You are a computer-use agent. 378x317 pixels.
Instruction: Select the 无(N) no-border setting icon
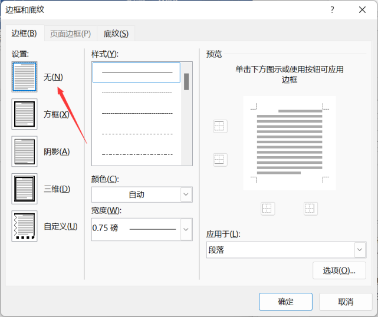tap(24, 77)
